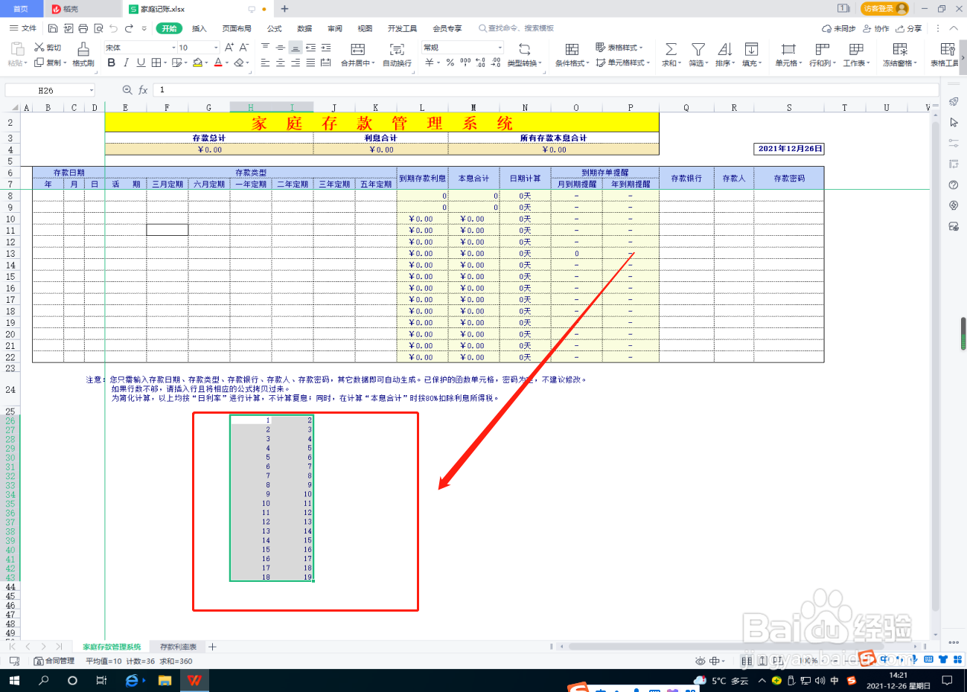
Task: Toggle top vertical alignment
Action: tap(265, 47)
